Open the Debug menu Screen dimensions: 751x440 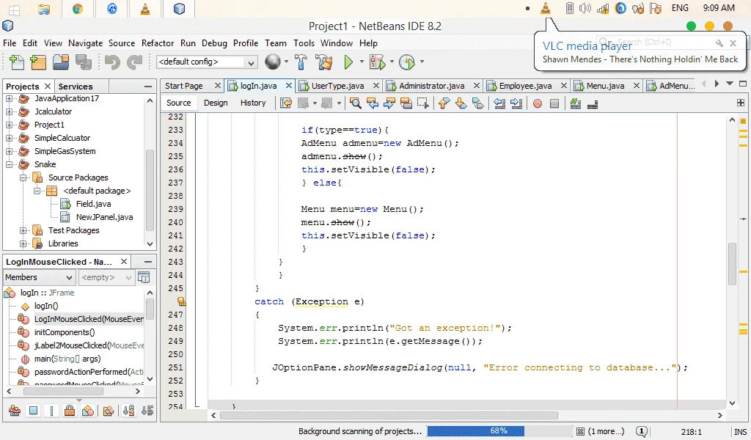pyautogui.click(x=214, y=43)
